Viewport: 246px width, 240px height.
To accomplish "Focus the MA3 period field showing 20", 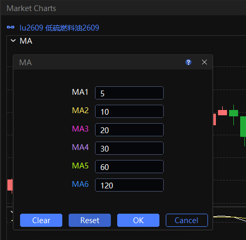I will pos(129,130).
